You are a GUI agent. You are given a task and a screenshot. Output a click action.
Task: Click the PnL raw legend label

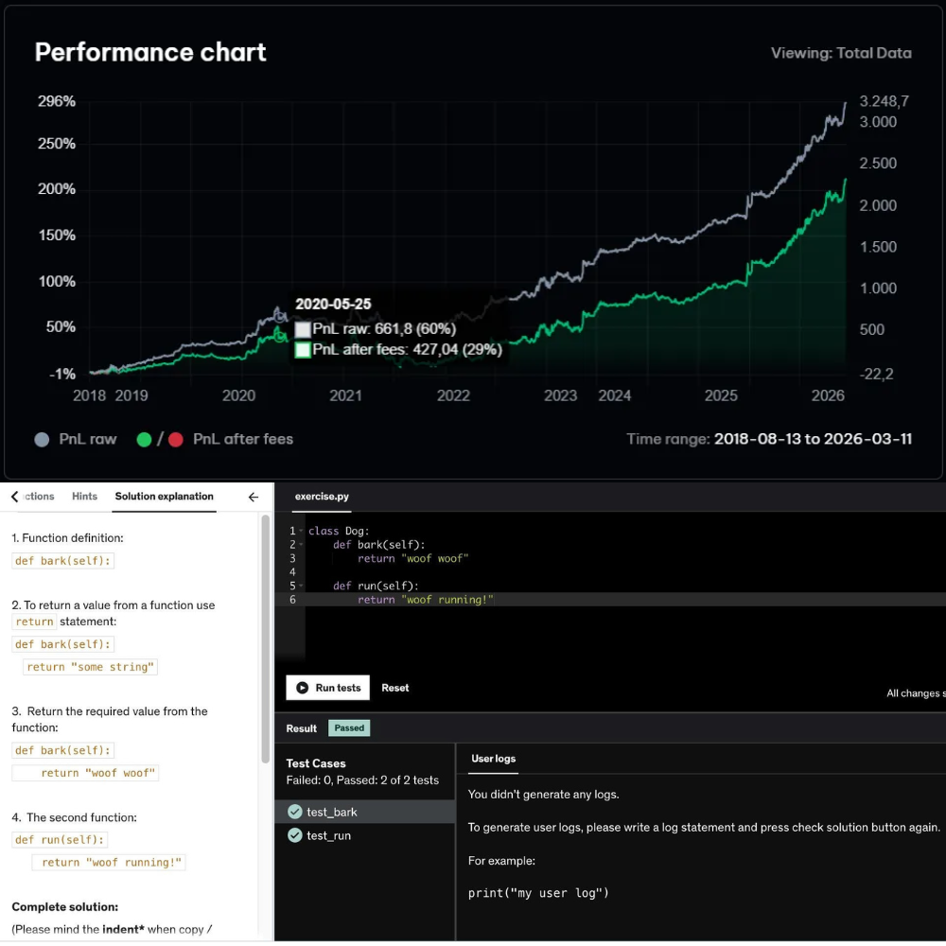point(87,439)
